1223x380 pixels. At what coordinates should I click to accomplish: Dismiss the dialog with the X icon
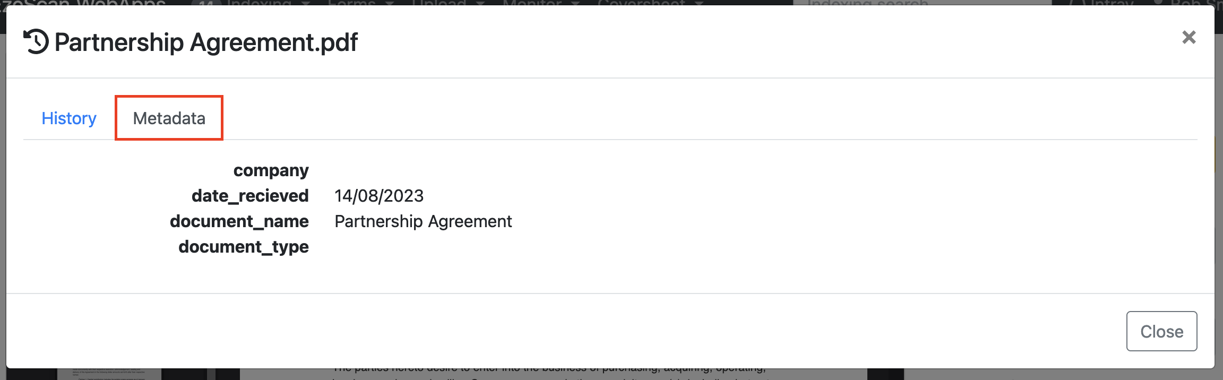coord(1188,37)
